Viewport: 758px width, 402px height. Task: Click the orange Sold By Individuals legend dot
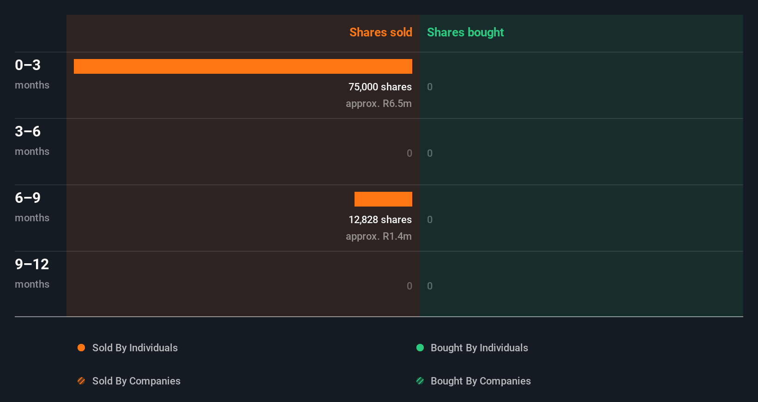81,348
